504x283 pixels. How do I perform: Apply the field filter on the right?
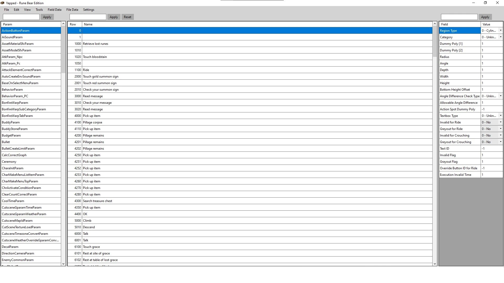485,17
